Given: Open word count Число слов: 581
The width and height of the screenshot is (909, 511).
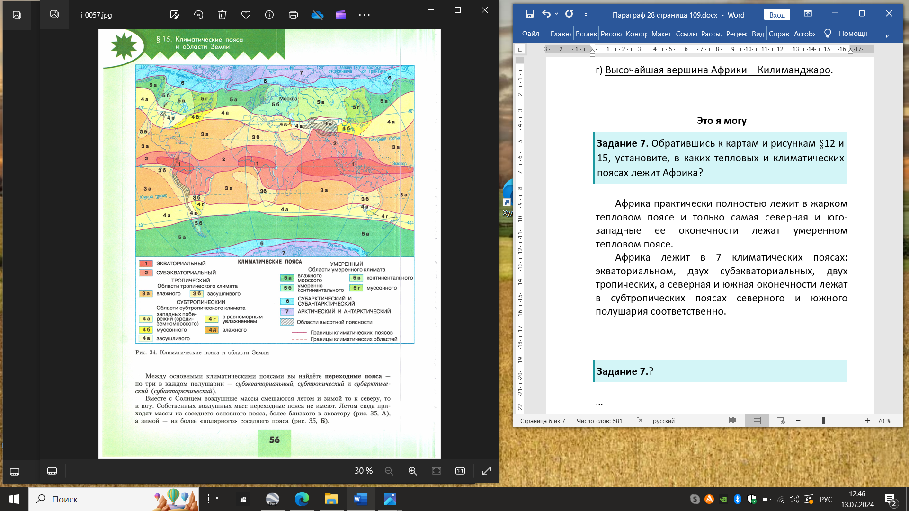Looking at the screenshot, I should (x=599, y=421).
